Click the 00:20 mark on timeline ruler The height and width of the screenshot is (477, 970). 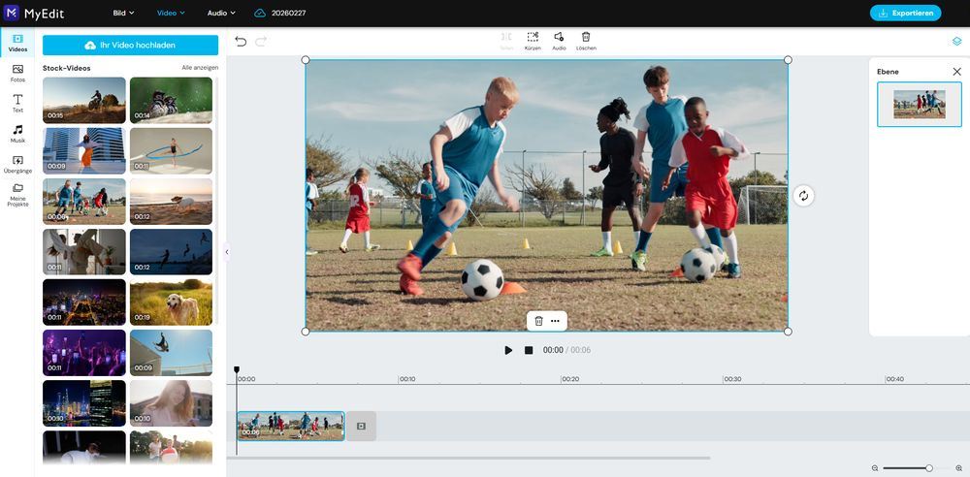[x=569, y=379]
